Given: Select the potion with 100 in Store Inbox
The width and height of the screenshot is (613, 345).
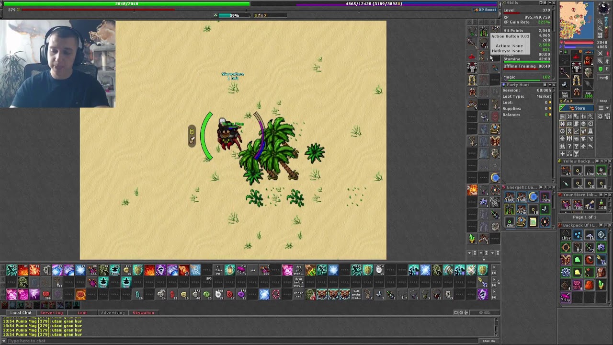Looking at the screenshot, I should click(601, 205).
